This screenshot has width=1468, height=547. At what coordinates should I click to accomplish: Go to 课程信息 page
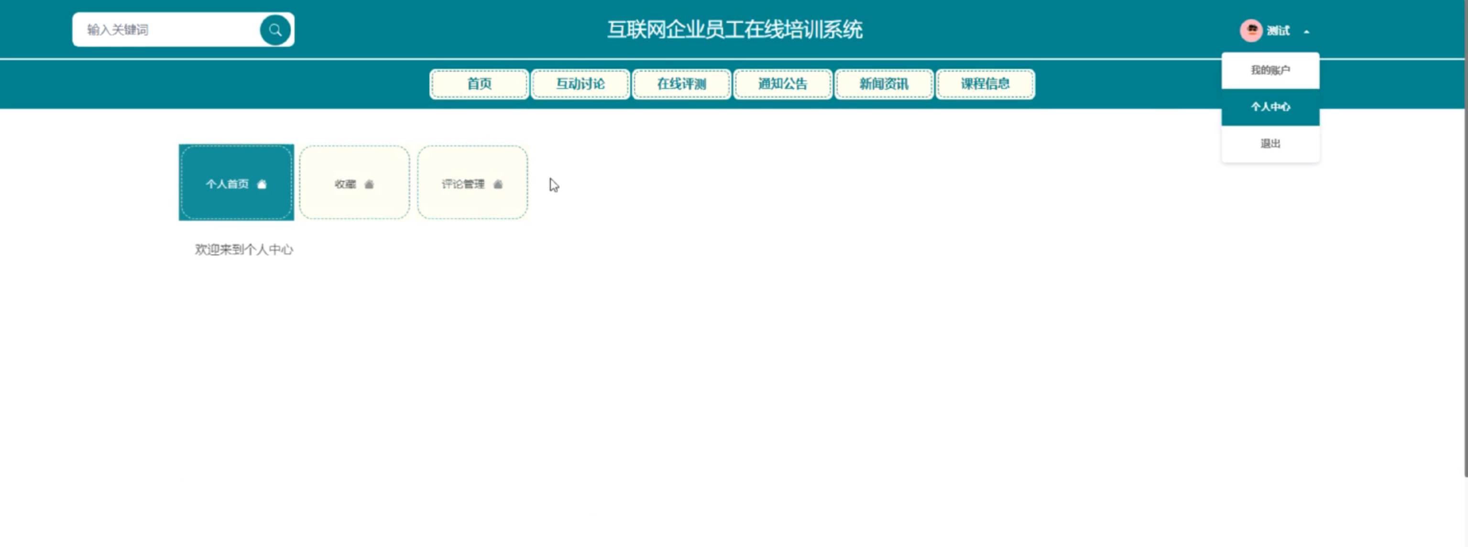pyautogui.click(x=985, y=84)
